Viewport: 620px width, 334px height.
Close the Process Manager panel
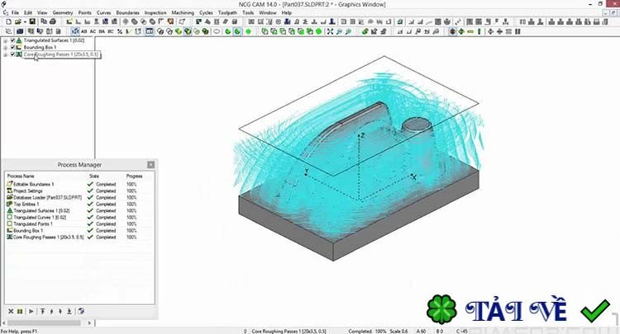(150, 164)
